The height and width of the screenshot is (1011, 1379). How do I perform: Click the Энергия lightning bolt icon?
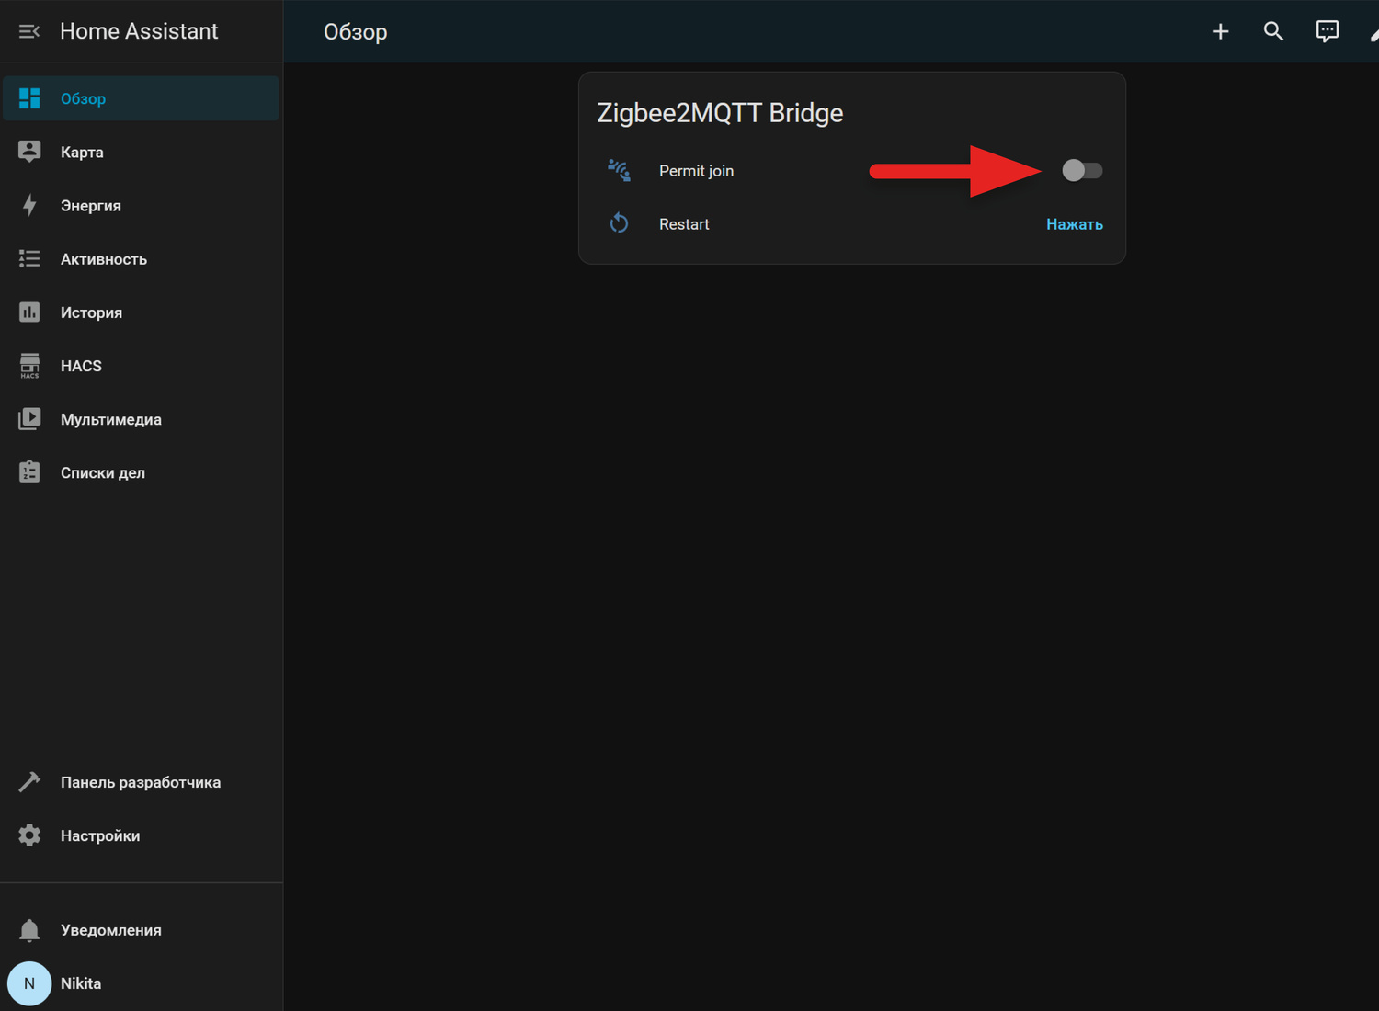(x=29, y=205)
